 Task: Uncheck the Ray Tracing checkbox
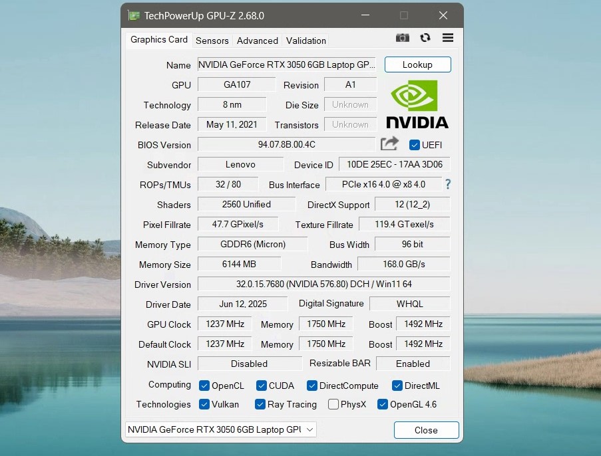click(x=260, y=404)
